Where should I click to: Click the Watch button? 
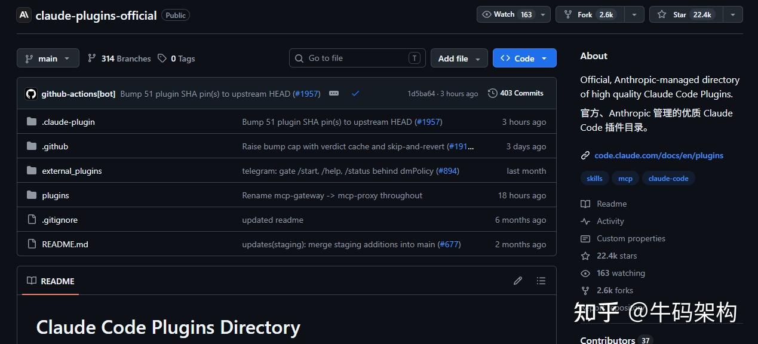pos(507,14)
